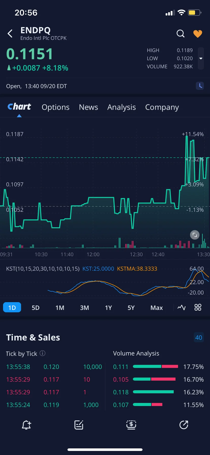Viewport: 210px width, 455px height.
Task: Select the Max time range
Action: [x=157, y=308]
